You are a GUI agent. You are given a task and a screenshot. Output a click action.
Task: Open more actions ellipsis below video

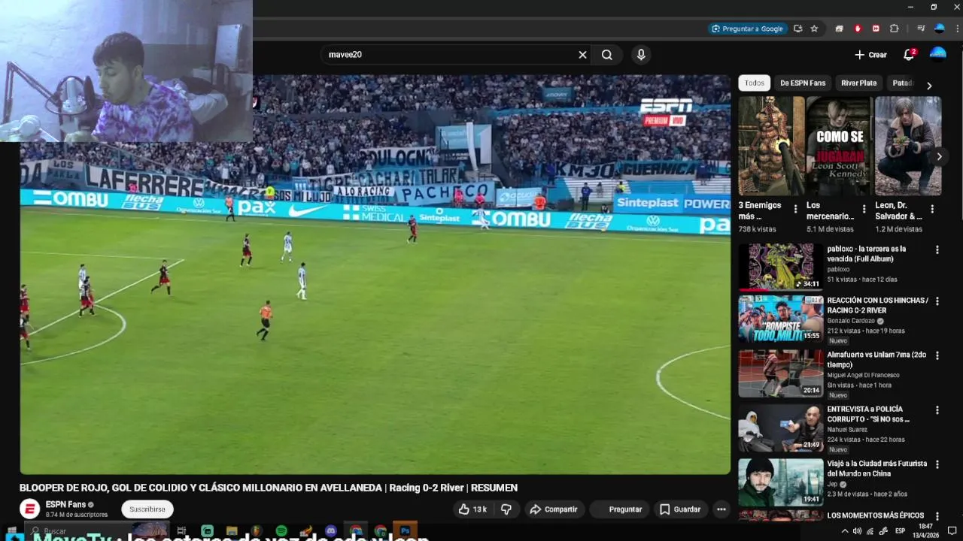[721, 509]
